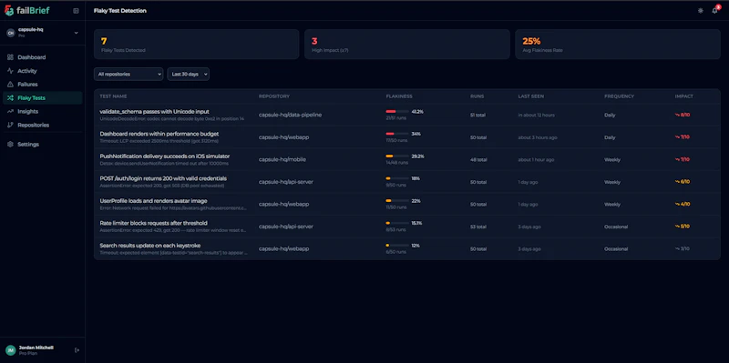Click the 4/10 impact trend icon
The image size is (729, 363).
pos(677,205)
